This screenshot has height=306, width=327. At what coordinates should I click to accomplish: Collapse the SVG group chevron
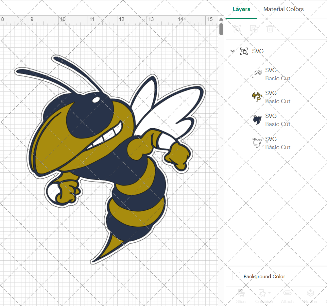(x=232, y=51)
